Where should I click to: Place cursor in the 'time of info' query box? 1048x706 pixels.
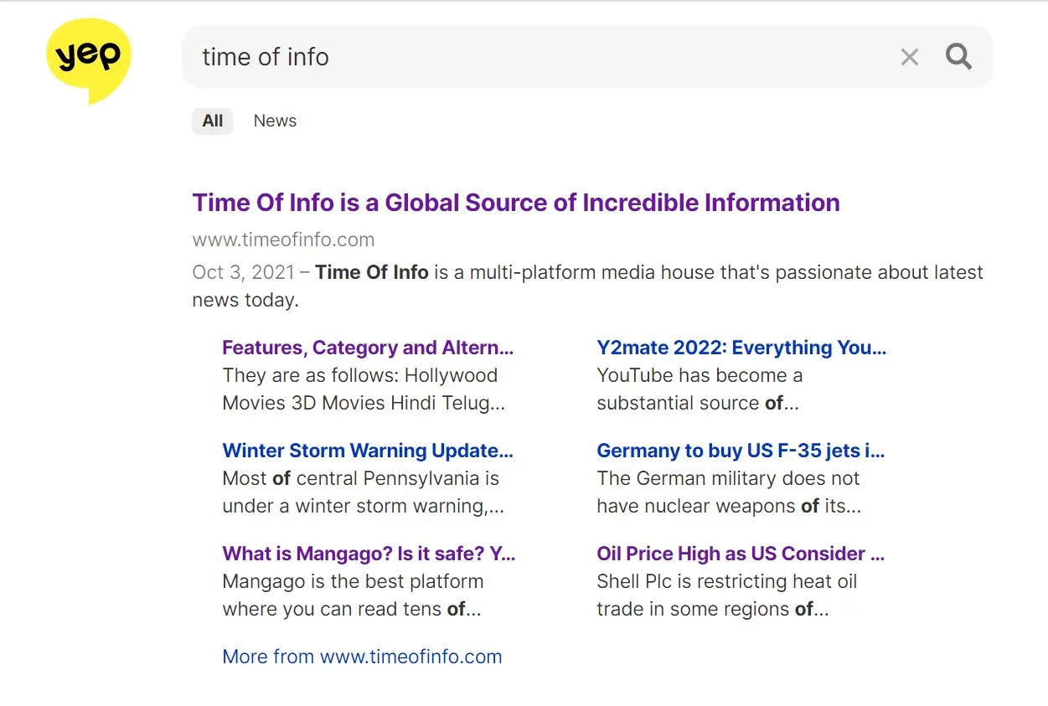[265, 56]
